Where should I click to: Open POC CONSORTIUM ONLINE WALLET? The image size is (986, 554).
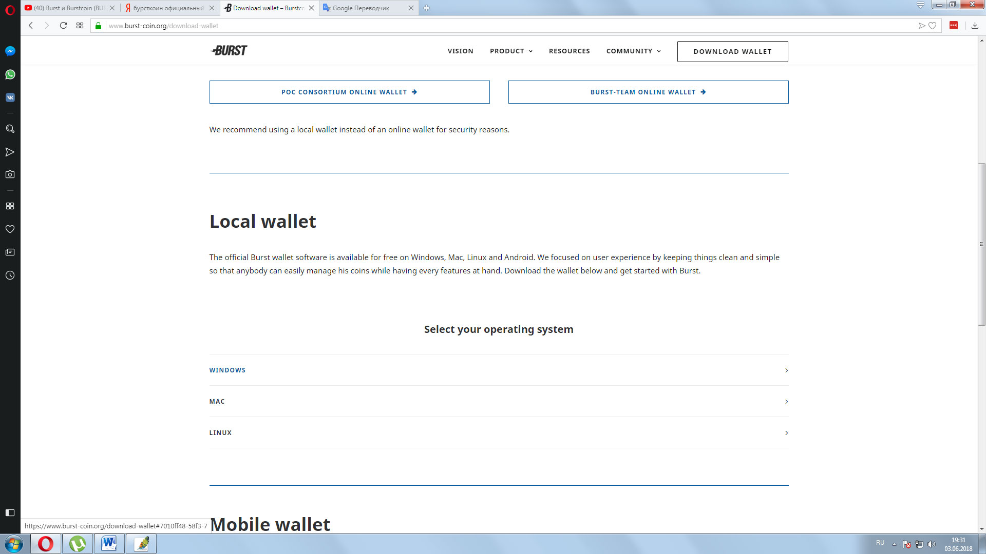349,92
